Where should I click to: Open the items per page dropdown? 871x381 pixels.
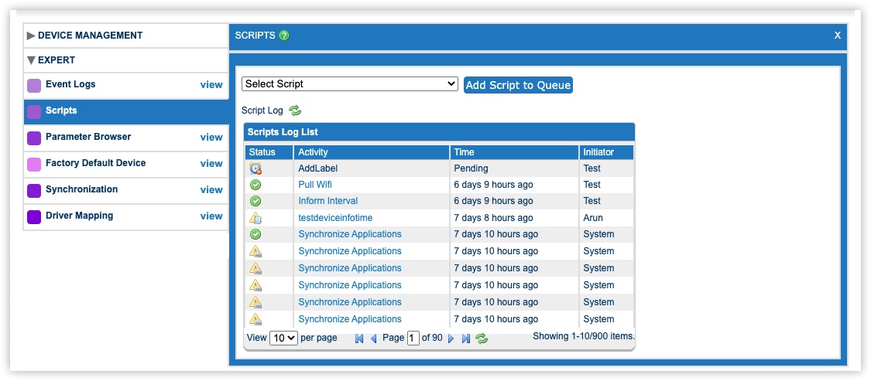point(283,338)
